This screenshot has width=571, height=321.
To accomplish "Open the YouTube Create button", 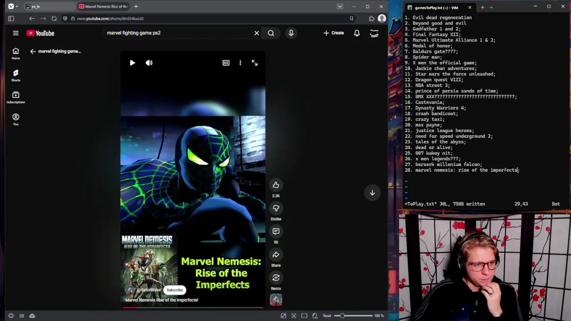I will 334,33.
